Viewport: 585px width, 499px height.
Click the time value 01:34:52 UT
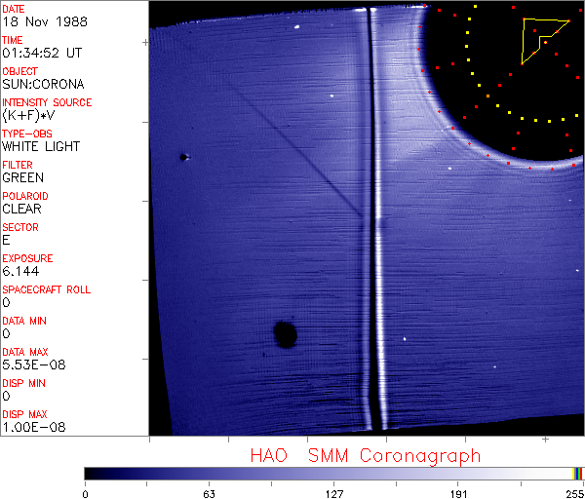point(41,53)
